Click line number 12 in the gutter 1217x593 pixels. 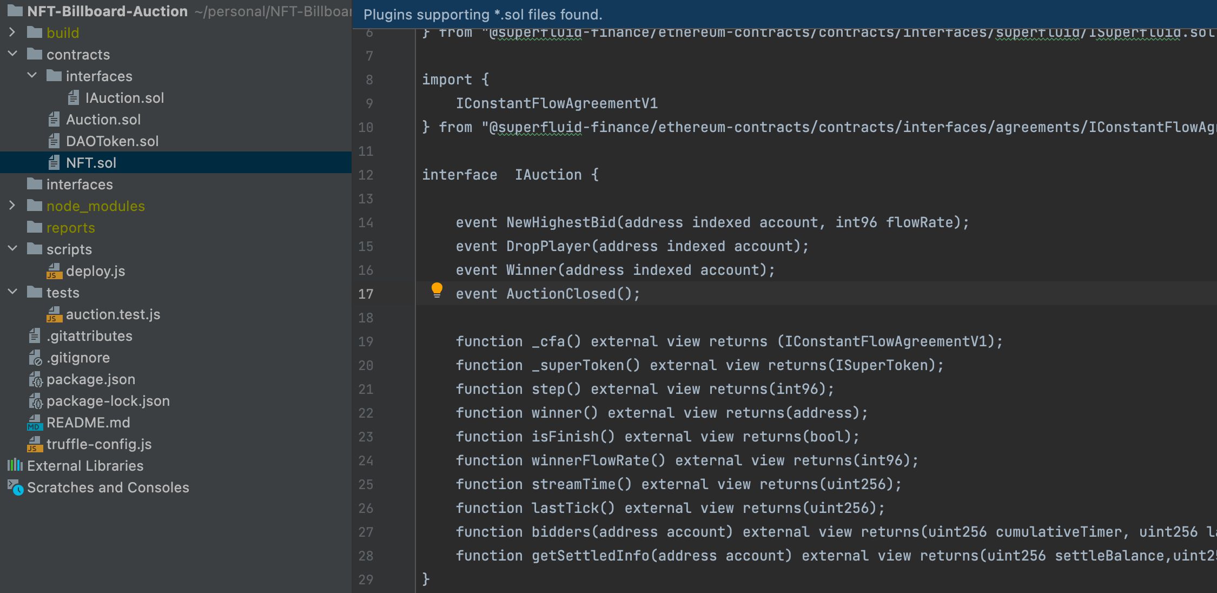(x=366, y=175)
